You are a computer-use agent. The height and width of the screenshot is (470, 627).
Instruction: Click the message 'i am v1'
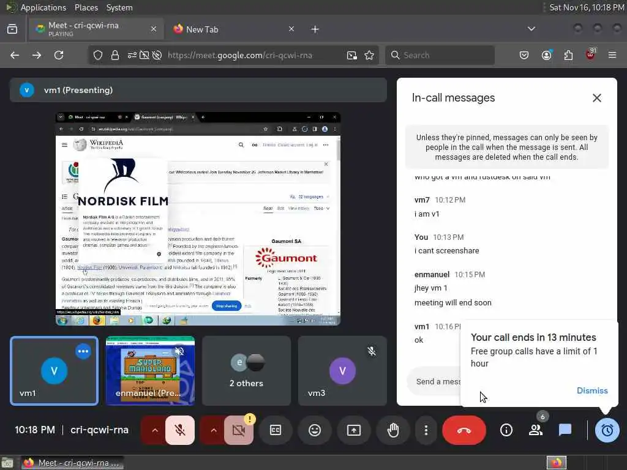[427, 214]
